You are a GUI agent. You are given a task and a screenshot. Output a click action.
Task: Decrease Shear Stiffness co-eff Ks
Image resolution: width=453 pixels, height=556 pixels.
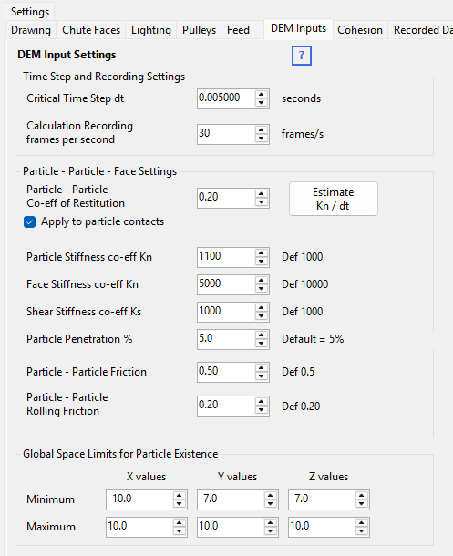[x=262, y=316]
